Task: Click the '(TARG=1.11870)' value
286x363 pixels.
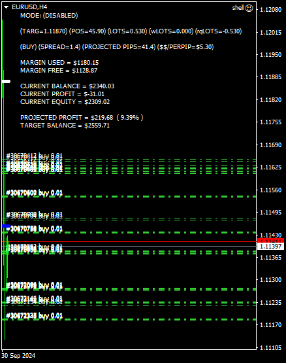Action: click(x=44, y=31)
